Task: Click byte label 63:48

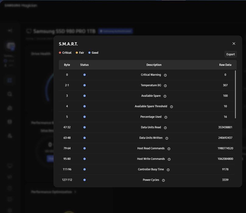Action: coord(67,138)
